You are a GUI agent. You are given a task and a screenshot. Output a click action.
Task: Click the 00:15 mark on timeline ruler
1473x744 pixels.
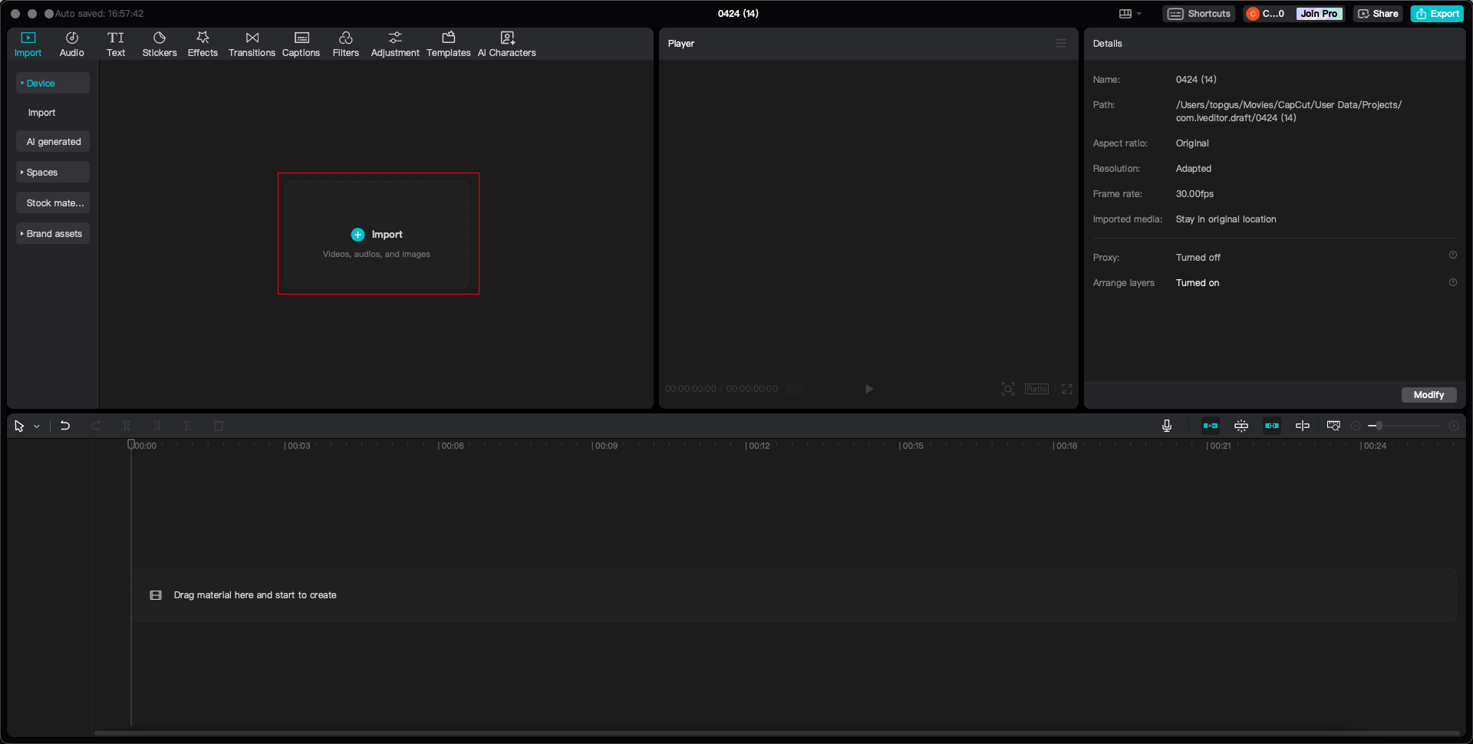click(912, 446)
